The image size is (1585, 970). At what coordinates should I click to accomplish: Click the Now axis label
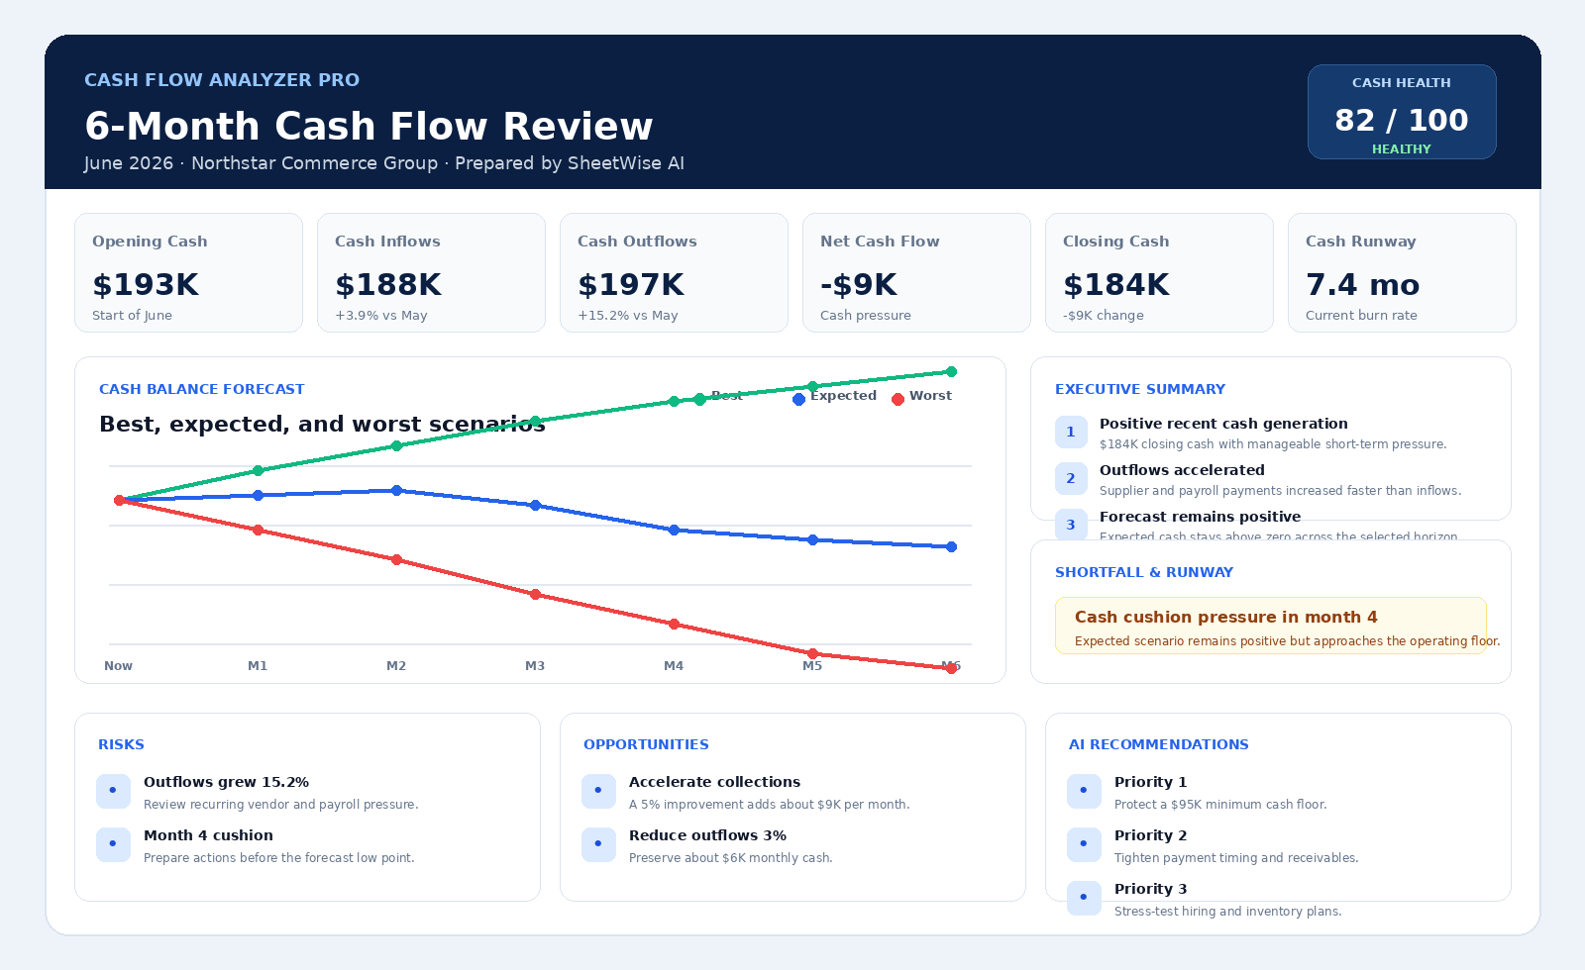pos(118,666)
